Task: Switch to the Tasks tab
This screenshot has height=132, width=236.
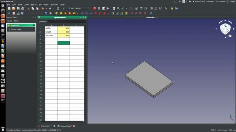Action: point(16,21)
